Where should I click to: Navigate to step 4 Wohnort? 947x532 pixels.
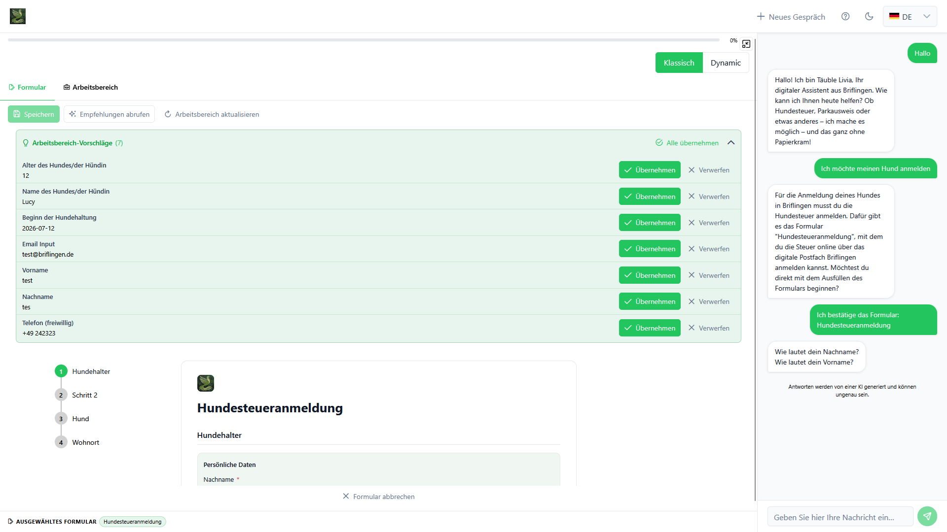click(77, 442)
